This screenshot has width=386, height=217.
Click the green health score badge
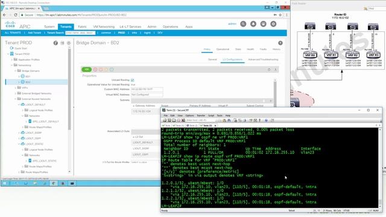[86, 70]
